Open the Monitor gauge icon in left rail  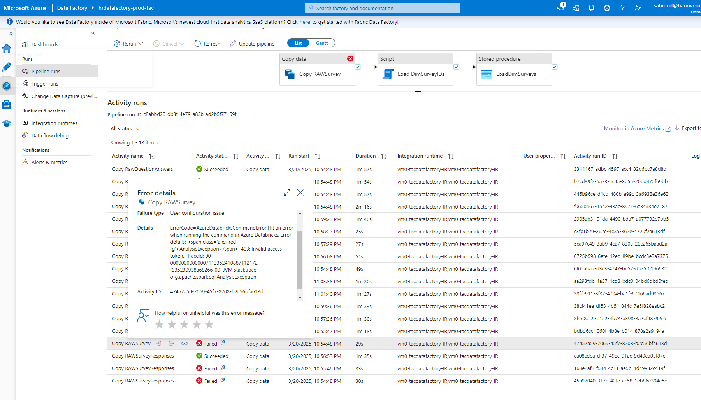(7, 86)
